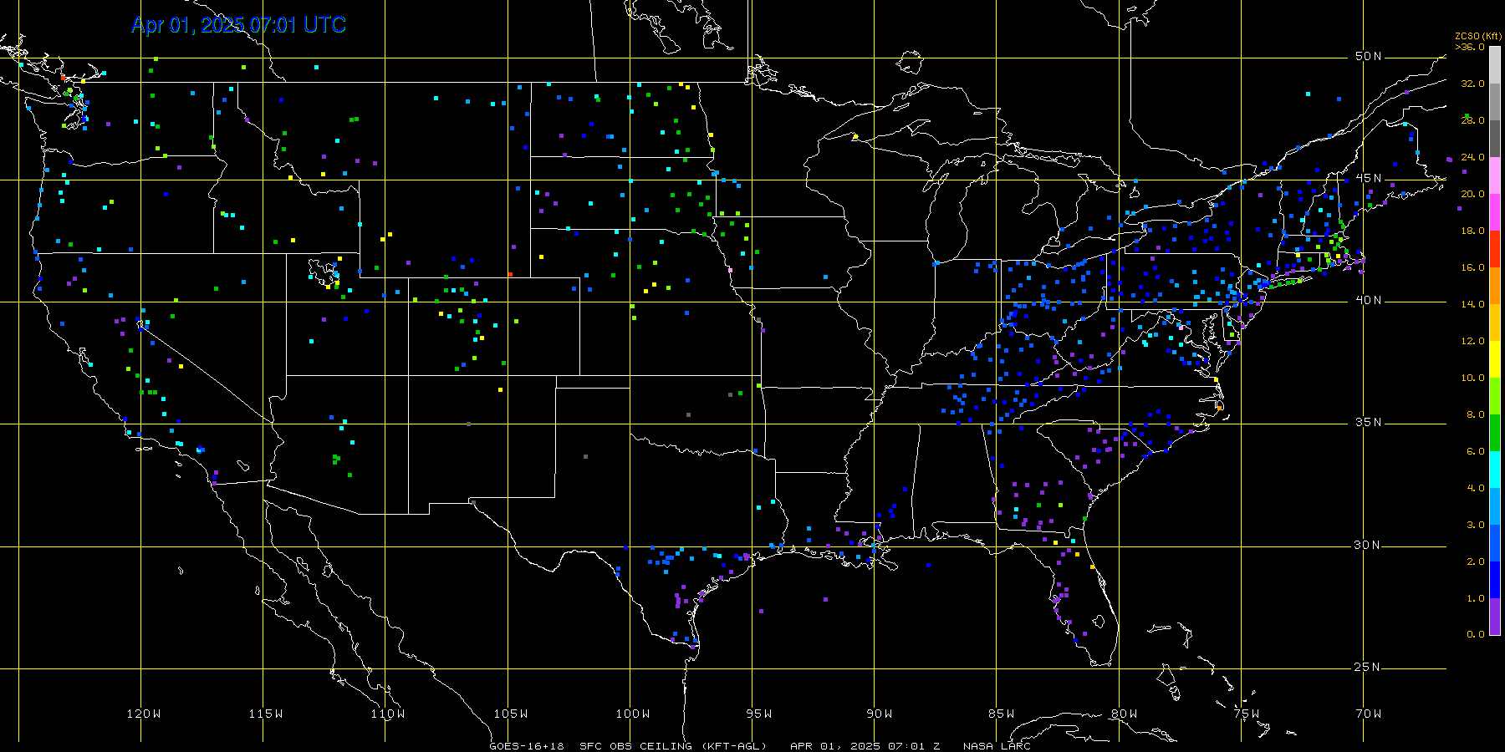The height and width of the screenshot is (752, 1505).
Task: Click the 'SFC OBS CEILING (KFT-AGL)' footer text
Action: [x=673, y=746]
